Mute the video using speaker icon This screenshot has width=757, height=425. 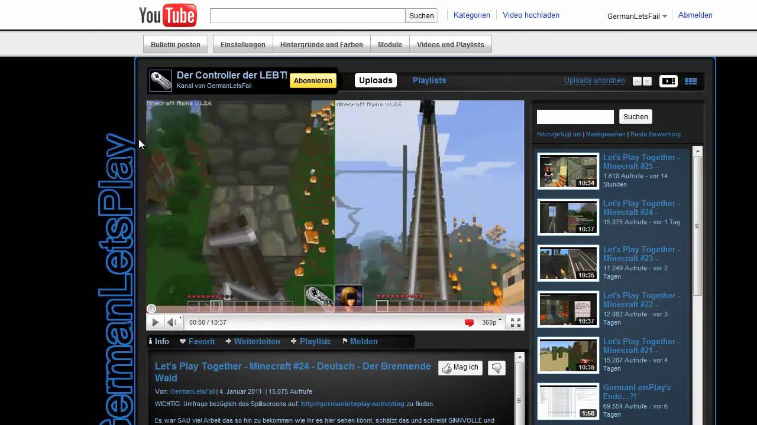pos(172,322)
